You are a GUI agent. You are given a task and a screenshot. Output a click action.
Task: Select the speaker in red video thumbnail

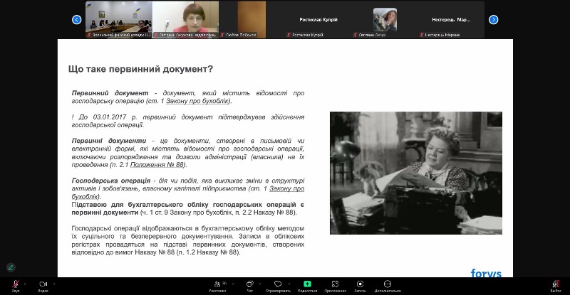click(185, 20)
